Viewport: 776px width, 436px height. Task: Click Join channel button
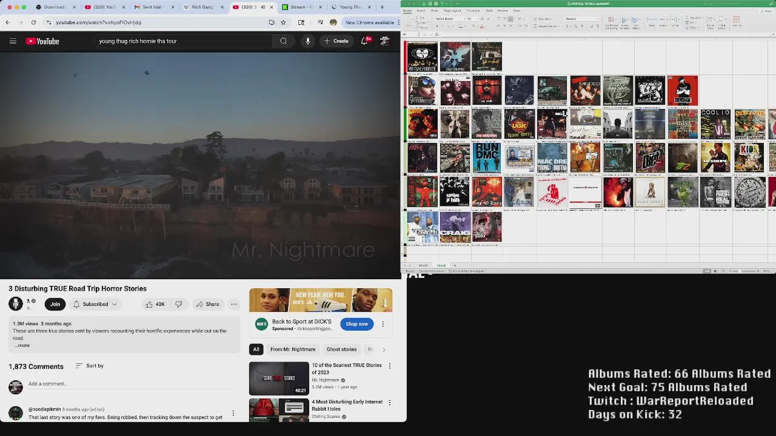pyautogui.click(x=55, y=304)
